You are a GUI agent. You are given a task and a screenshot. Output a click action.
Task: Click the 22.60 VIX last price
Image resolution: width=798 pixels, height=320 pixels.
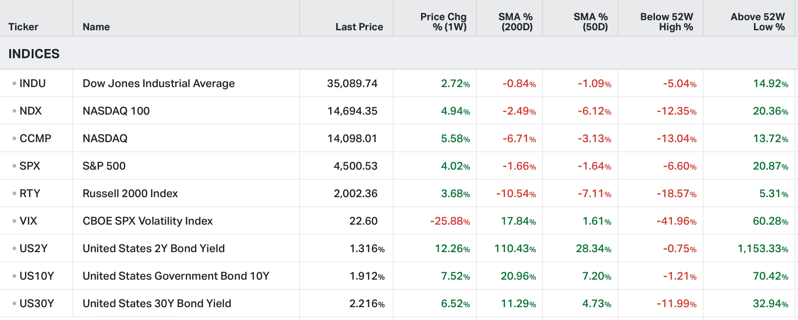(x=363, y=221)
